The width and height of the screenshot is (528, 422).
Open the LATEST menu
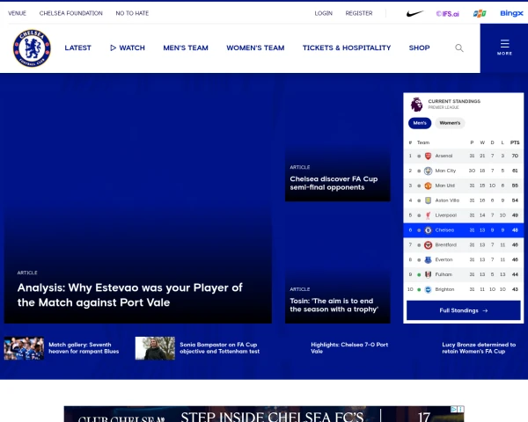[x=77, y=47]
